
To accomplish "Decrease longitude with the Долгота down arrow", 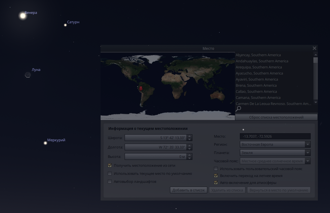I will click(x=189, y=149).
